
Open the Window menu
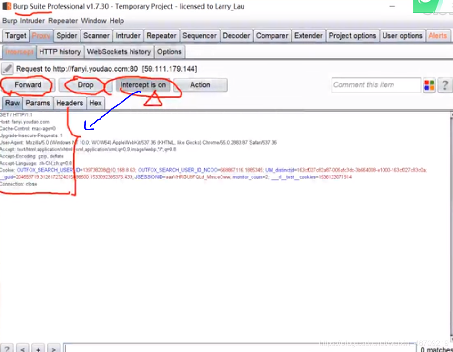[x=94, y=21]
